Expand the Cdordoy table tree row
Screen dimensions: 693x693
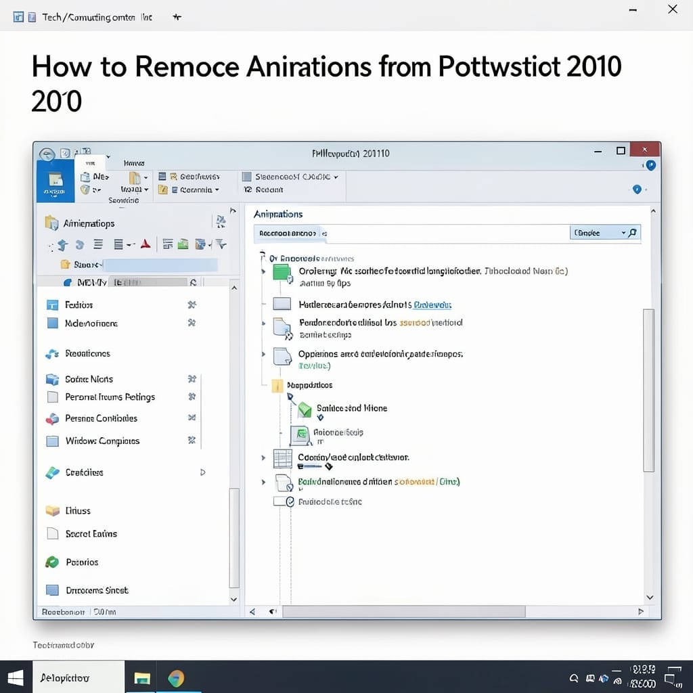coord(263,458)
